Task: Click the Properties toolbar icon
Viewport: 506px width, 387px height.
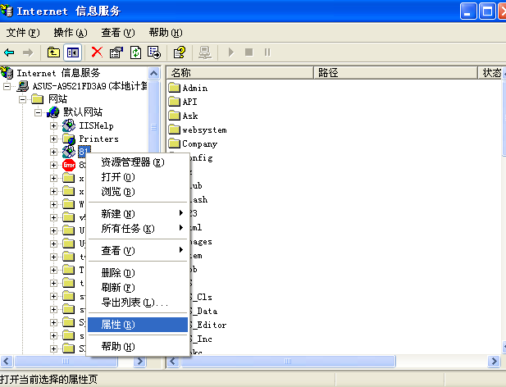Action: pos(116,52)
